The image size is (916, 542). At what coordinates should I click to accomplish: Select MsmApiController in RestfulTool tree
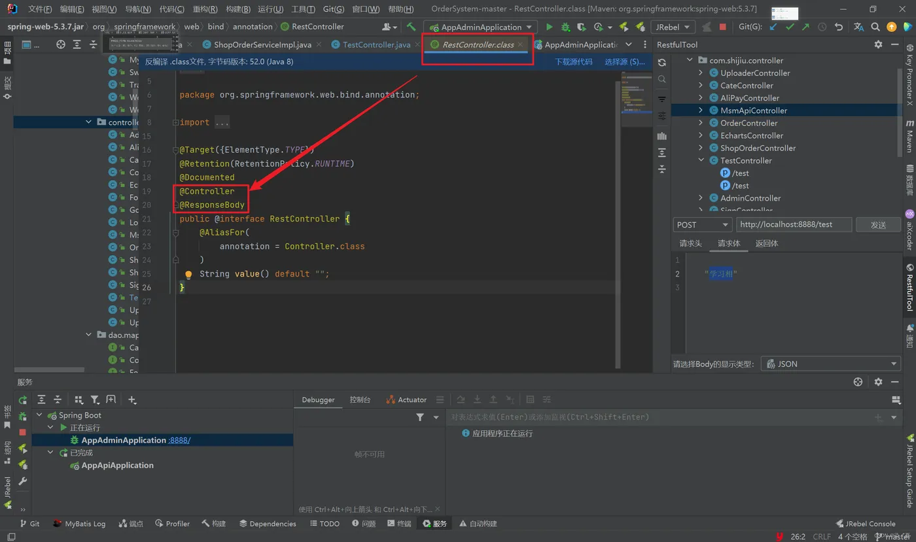point(754,110)
